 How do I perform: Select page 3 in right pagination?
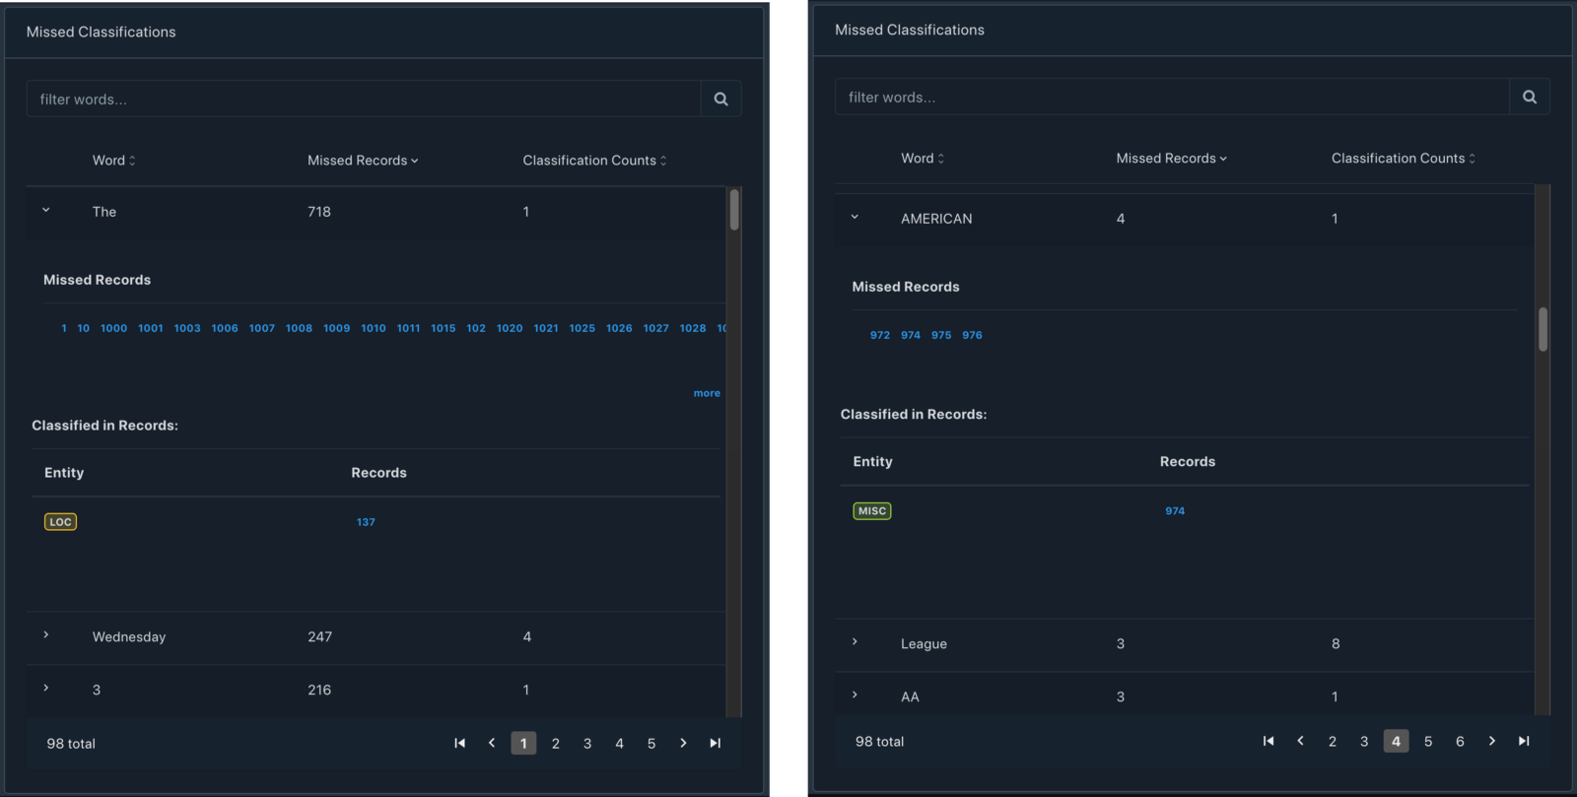point(1364,741)
